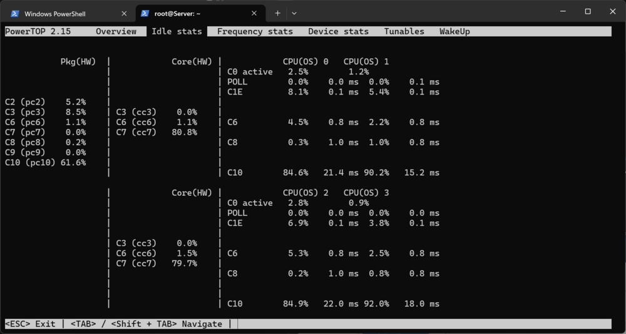The width and height of the screenshot is (626, 334).
Task: Select the C7 (pc7) package row
Action: coord(46,132)
